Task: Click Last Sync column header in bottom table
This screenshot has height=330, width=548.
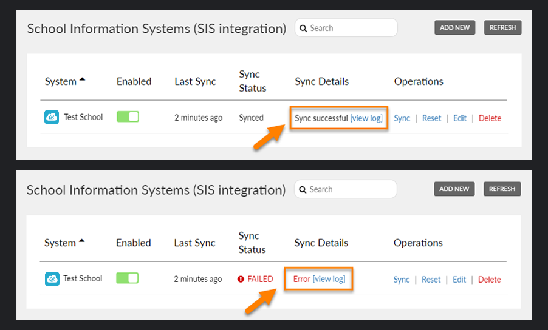Action: click(x=194, y=243)
